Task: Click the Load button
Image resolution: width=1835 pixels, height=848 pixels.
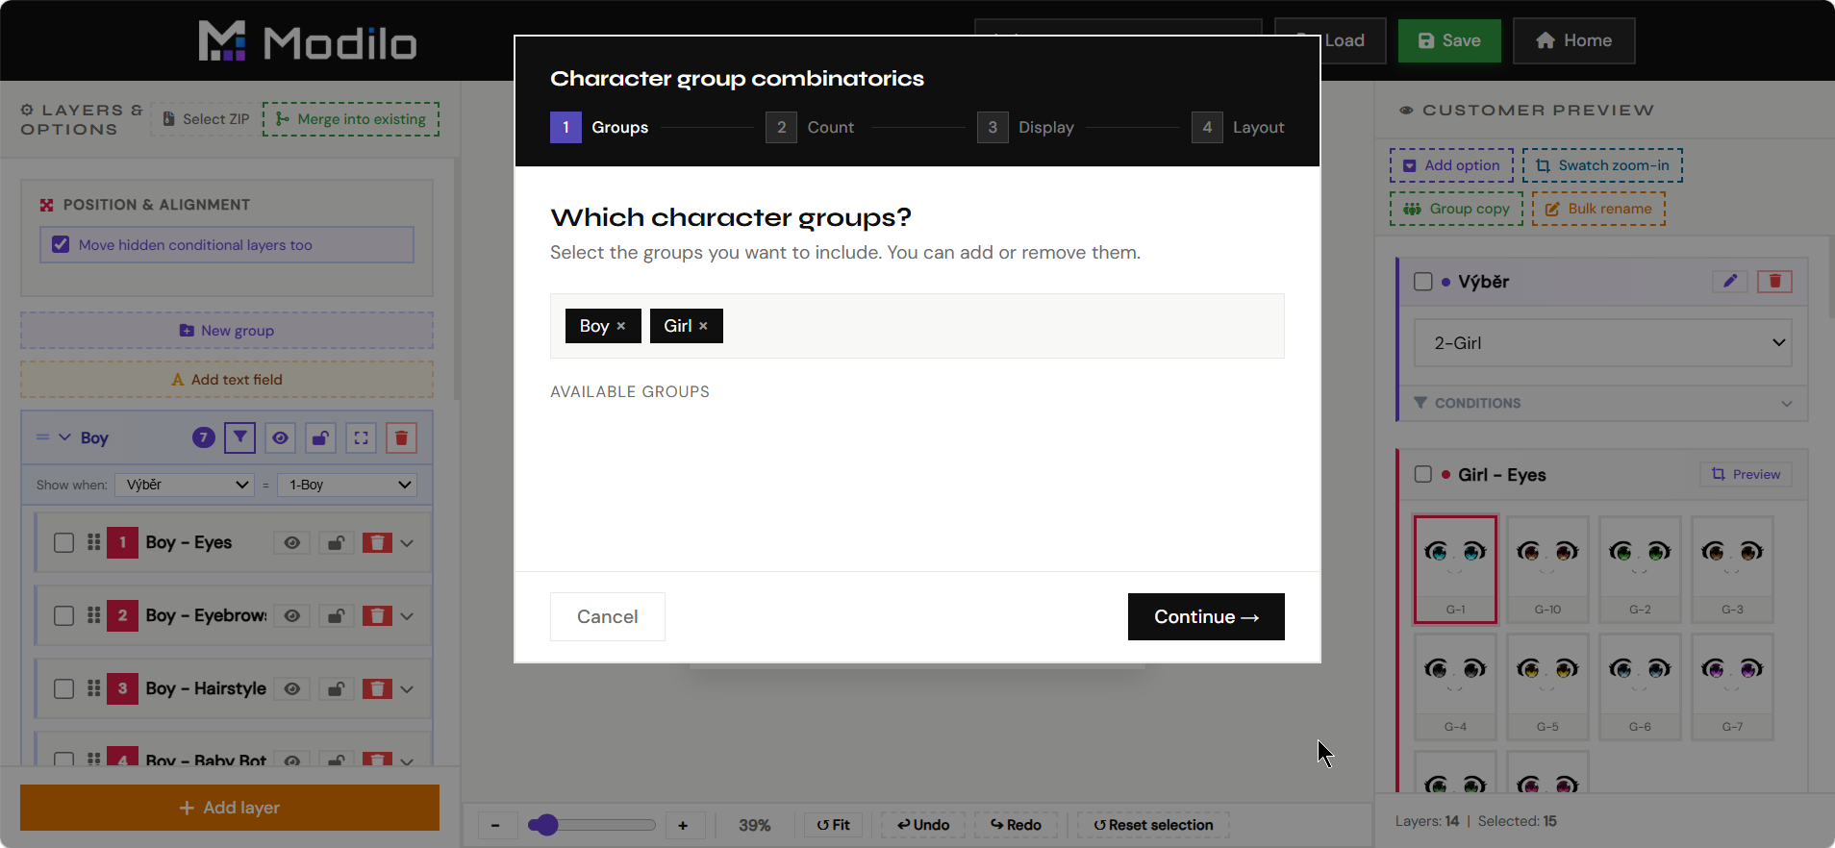Action: click(1344, 40)
